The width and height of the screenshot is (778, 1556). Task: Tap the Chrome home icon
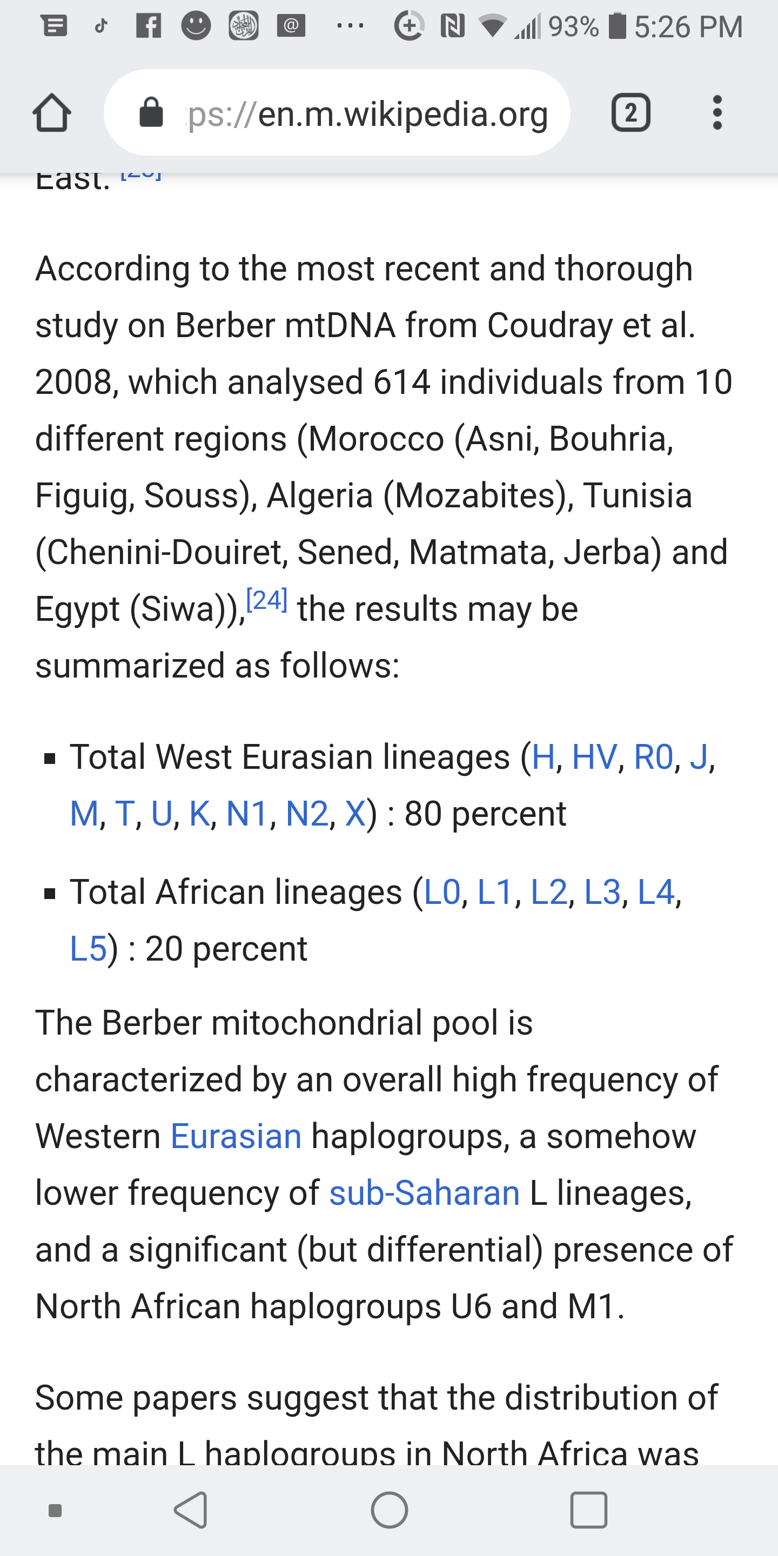click(51, 112)
